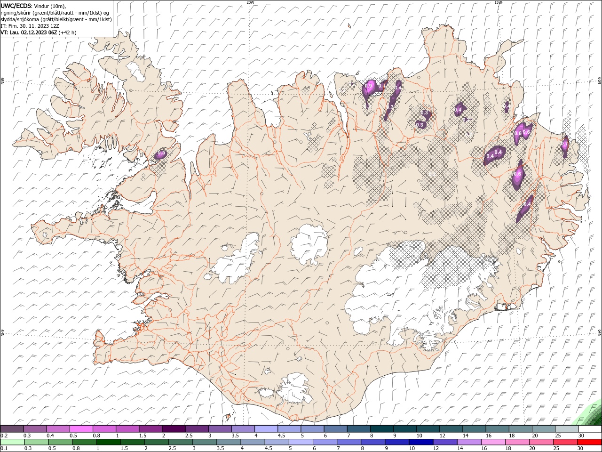Click the purple 0.5 snow patch in the northwest
602x452 pixels.
point(160,154)
